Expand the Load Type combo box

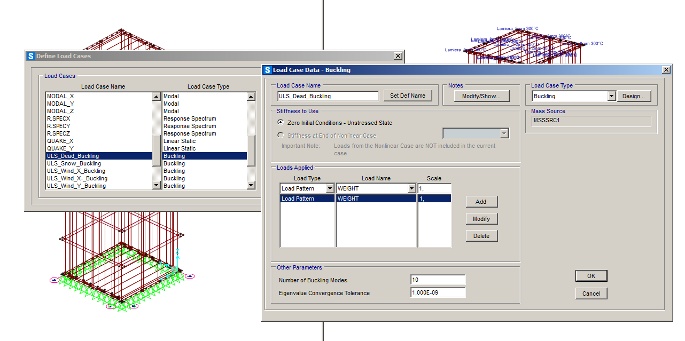point(329,188)
